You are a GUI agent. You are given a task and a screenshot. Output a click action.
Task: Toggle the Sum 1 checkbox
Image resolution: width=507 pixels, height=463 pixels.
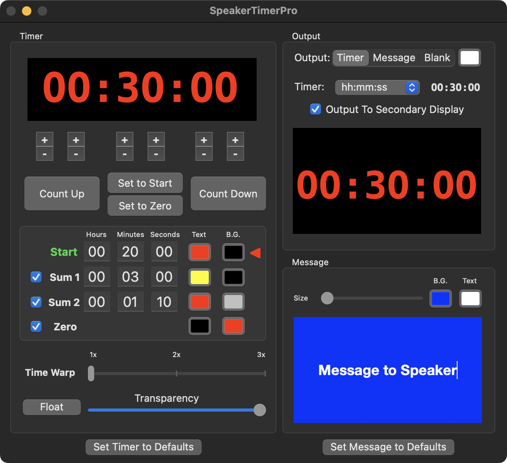[36, 277]
